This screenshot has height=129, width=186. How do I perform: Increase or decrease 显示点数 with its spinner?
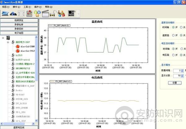pos(182,76)
